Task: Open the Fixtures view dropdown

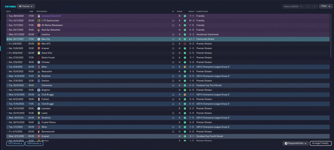Action: tap(26, 6)
